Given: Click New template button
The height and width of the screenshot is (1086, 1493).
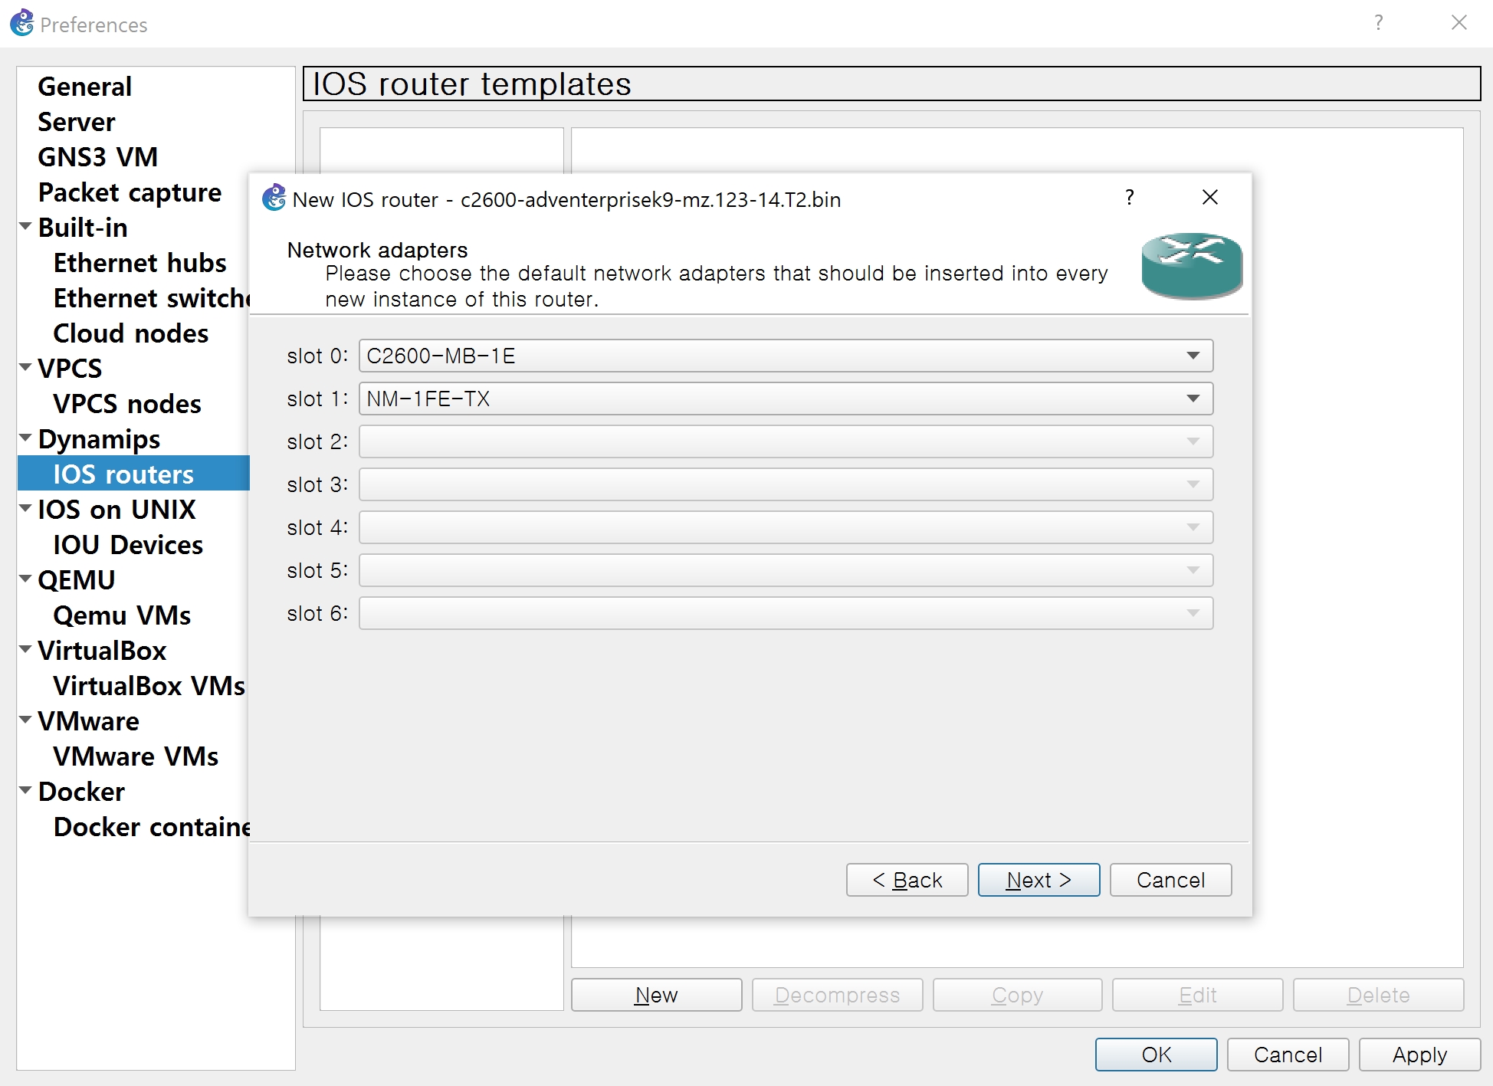Looking at the screenshot, I should [x=656, y=995].
